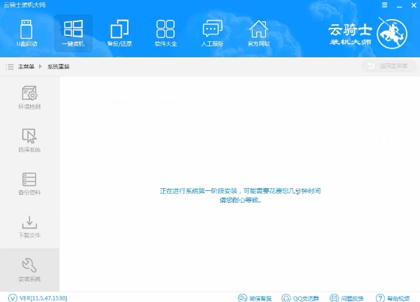Click the list icon beside 主菜单
This screenshot has height=302, width=420.
pyautogui.click(x=10, y=67)
